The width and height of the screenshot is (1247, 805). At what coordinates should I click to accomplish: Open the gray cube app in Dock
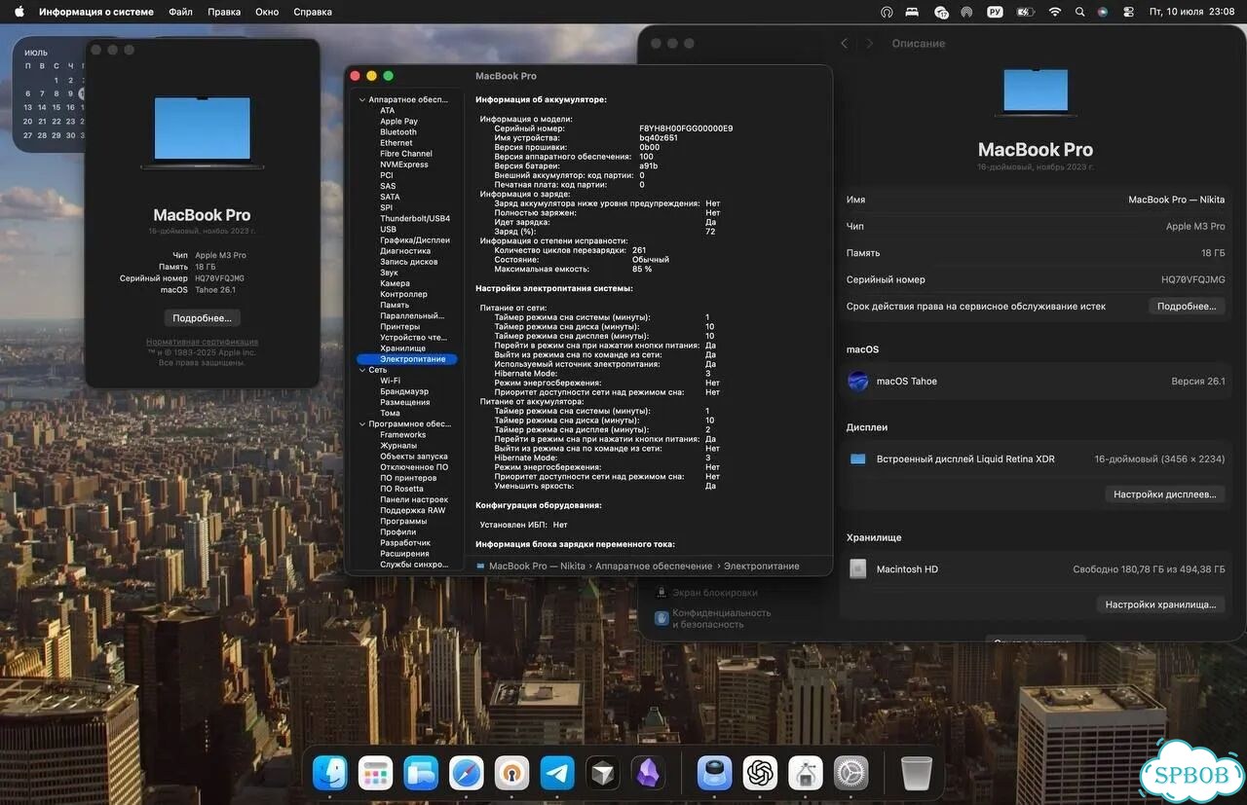tap(603, 773)
